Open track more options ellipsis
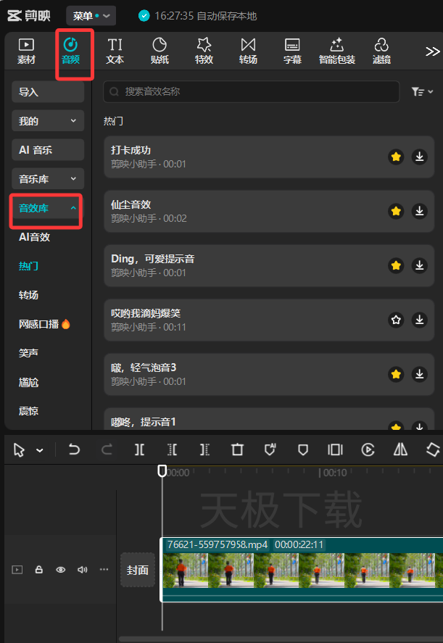The image size is (443, 643). pos(104,569)
